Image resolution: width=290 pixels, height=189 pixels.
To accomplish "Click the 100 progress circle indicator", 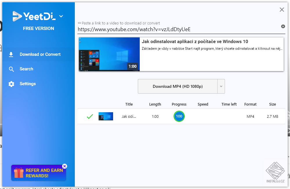I will [x=179, y=116].
